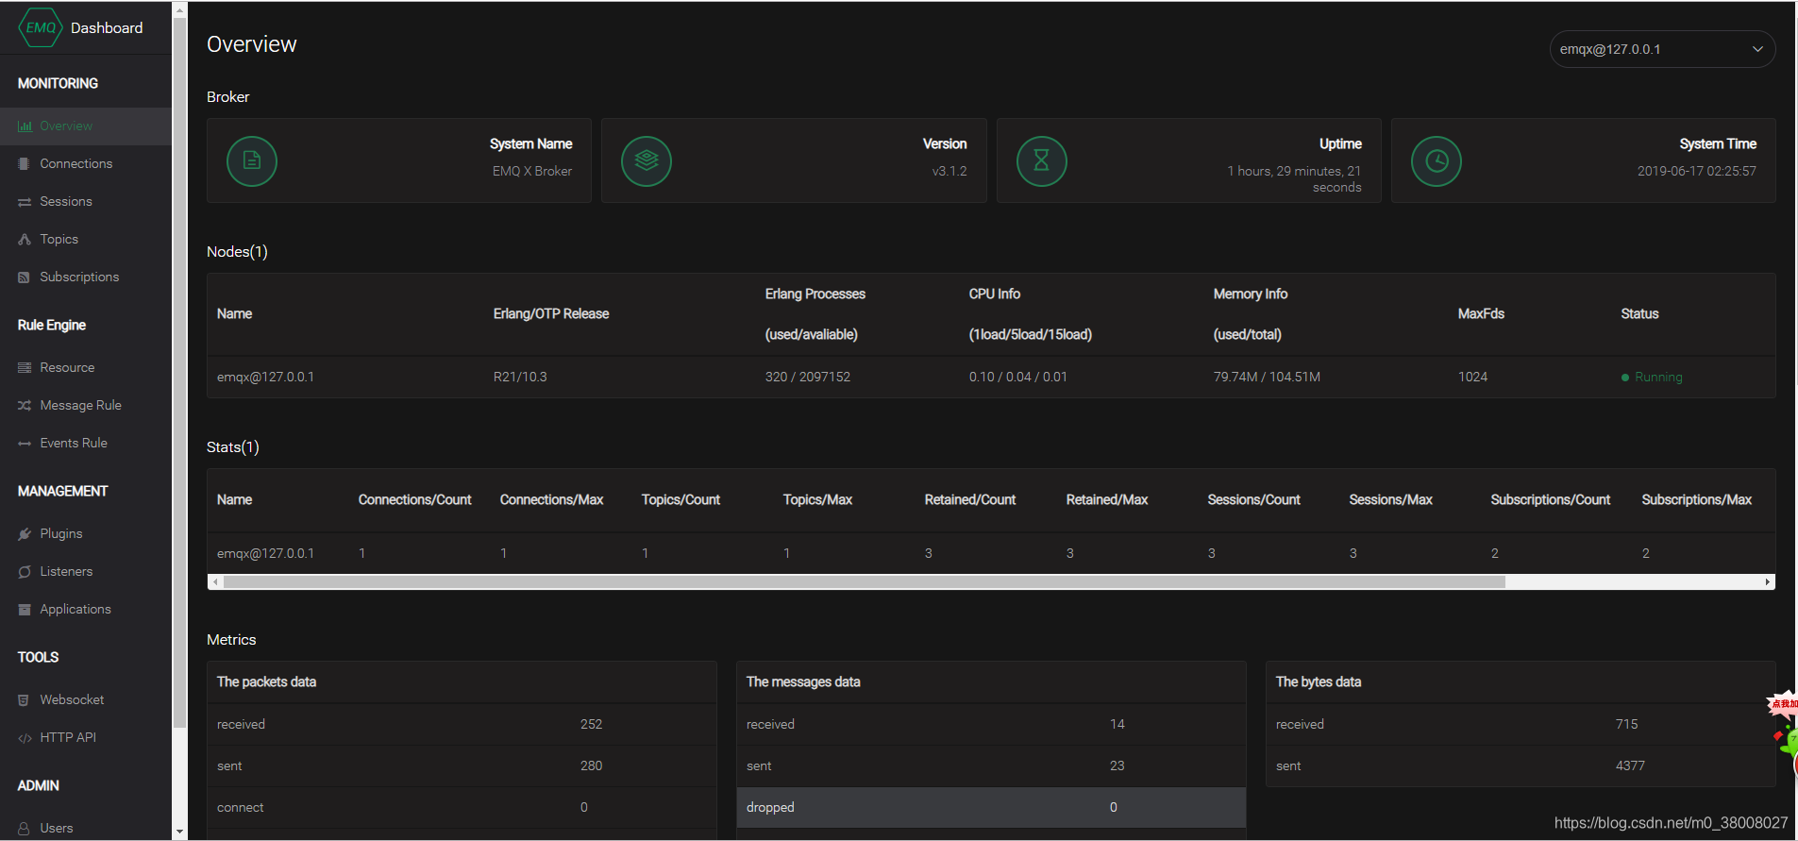
Task: Click the sidebar scrollbar up arrow
Action: [x=179, y=8]
